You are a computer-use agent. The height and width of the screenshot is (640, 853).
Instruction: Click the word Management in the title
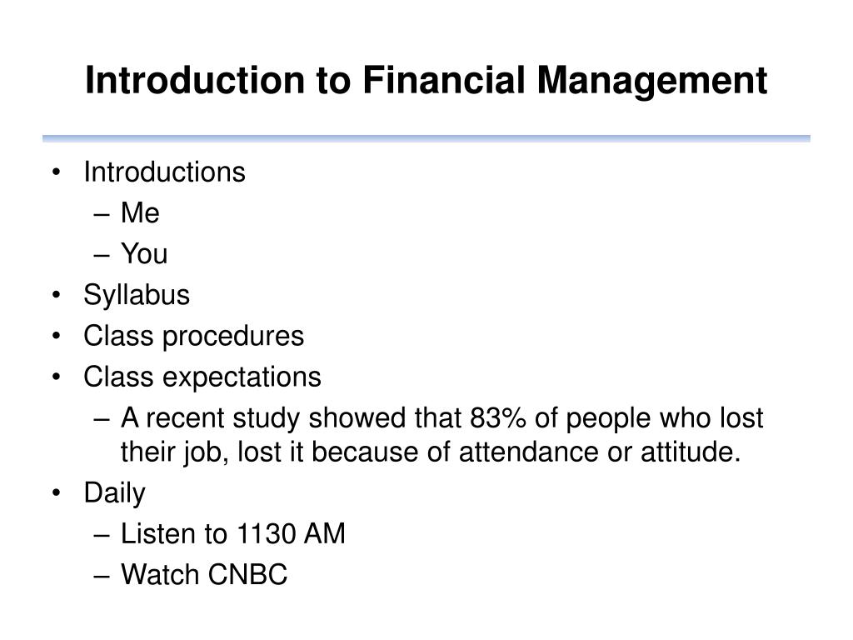click(652, 82)
